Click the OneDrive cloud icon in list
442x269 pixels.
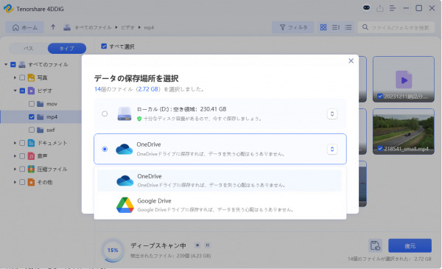pyautogui.click(x=125, y=181)
